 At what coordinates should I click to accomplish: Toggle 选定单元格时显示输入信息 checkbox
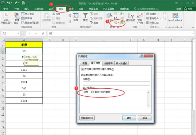coord(82,69)
